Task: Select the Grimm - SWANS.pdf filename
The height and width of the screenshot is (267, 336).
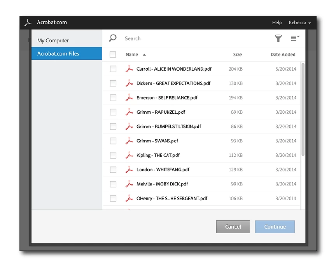Action: coord(157,140)
